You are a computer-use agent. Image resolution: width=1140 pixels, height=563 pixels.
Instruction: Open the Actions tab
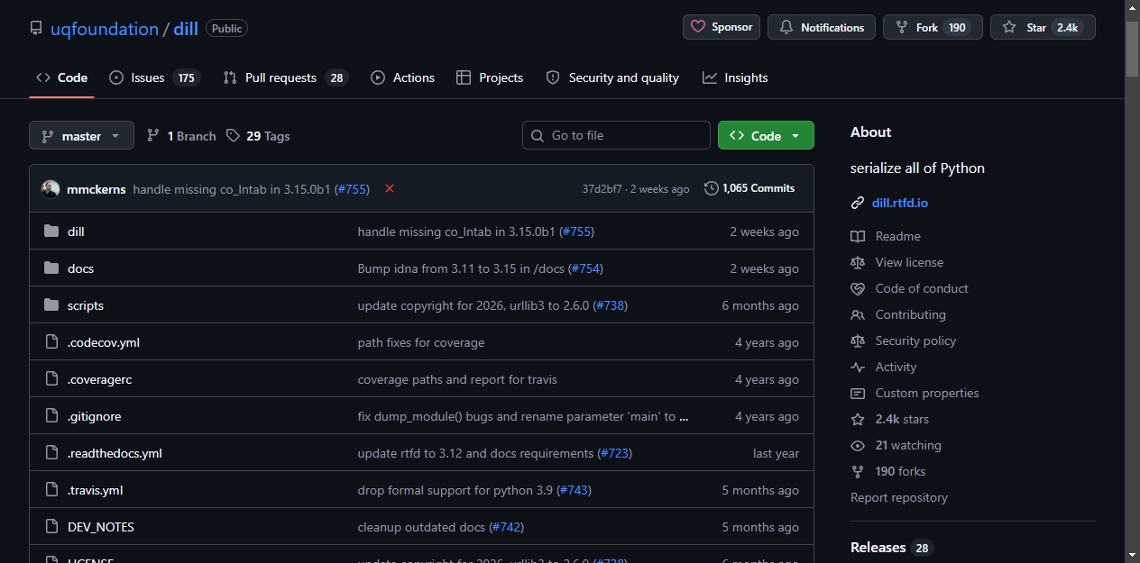tap(402, 77)
